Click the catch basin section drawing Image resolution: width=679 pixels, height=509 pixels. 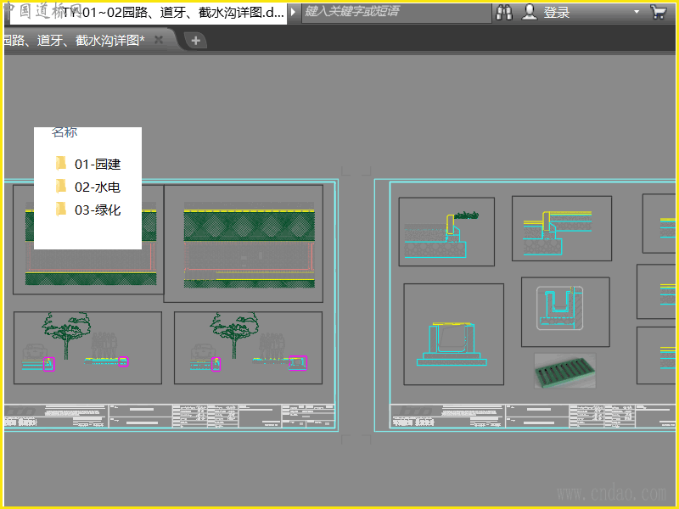click(453, 334)
